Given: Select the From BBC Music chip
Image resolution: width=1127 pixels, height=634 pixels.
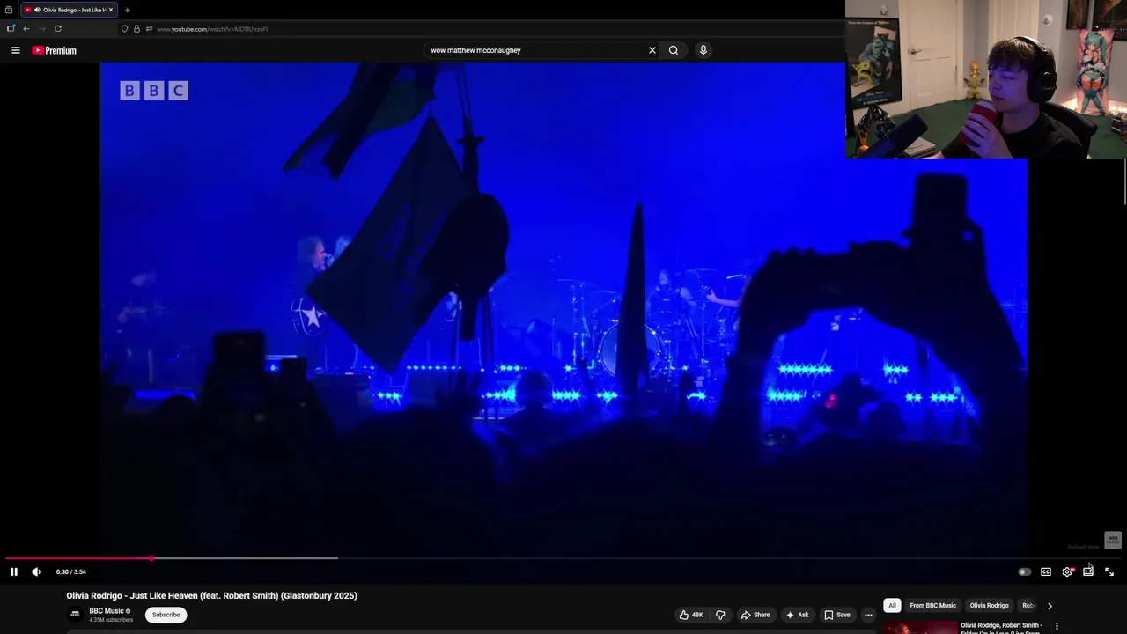Looking at the screenshot, I should pyautogui.click(x=932, y=606).
